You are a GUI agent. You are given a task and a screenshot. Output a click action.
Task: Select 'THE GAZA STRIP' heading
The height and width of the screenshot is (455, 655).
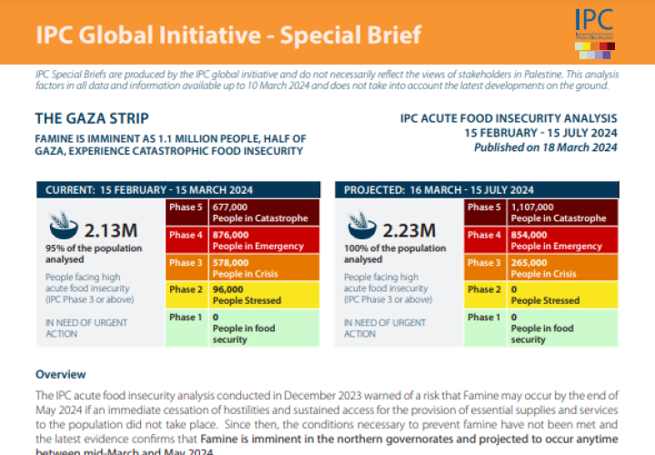[x=92, y=118]
